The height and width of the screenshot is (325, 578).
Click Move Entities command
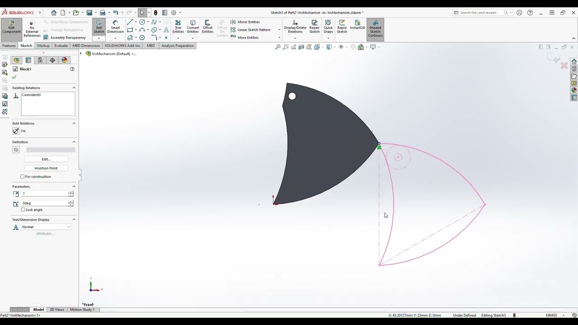245,37
